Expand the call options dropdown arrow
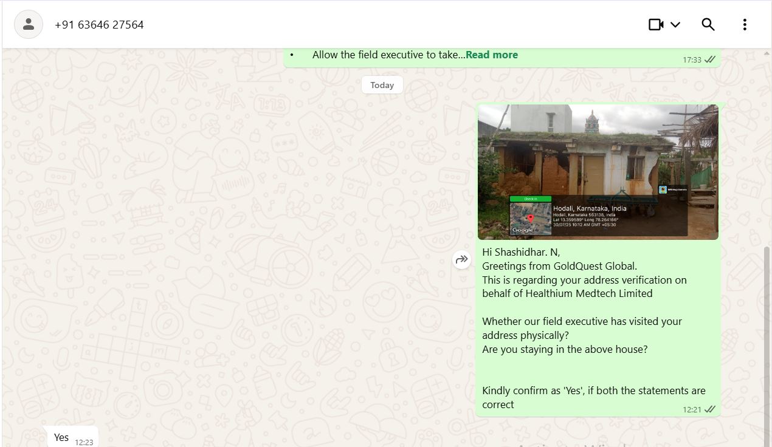 coord(675,25)
